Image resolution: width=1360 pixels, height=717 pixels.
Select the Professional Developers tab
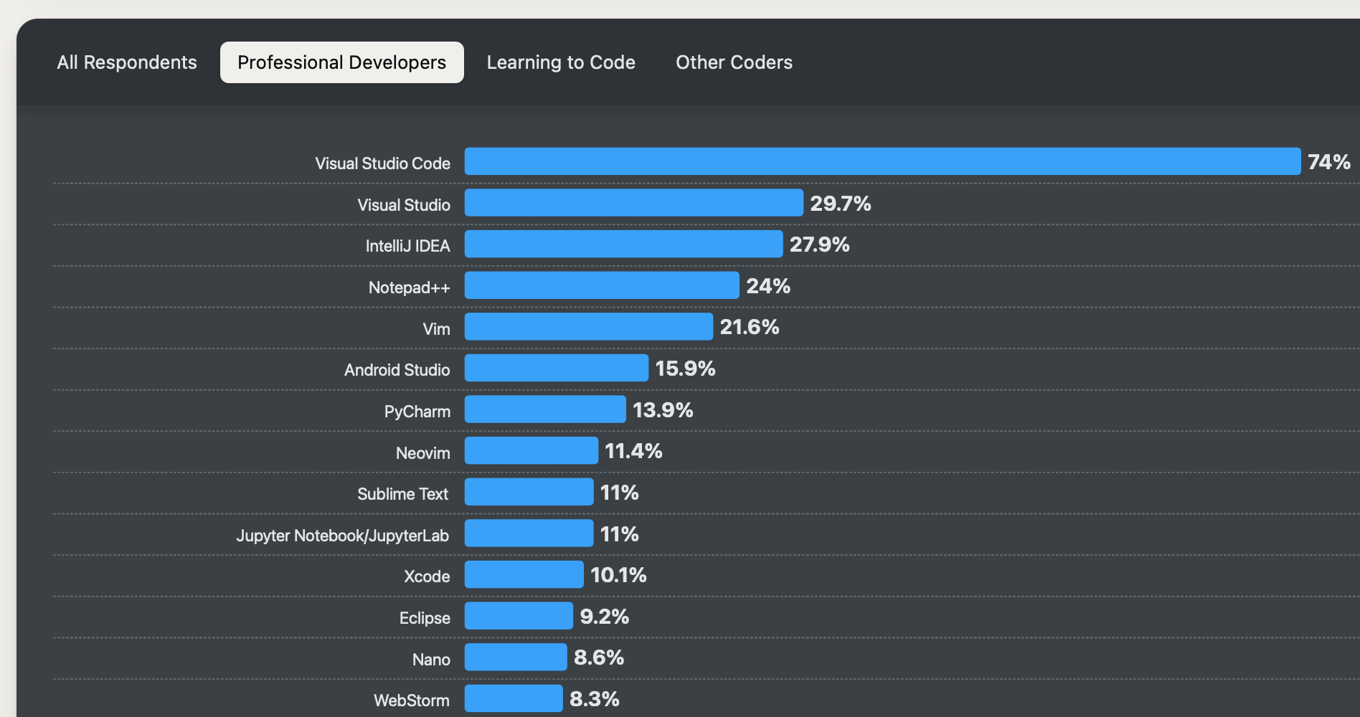342,62
